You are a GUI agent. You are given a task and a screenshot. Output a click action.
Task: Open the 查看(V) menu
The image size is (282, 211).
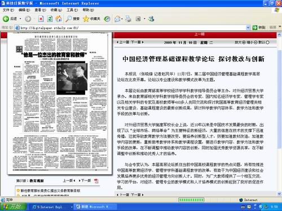tap(40, 10)
